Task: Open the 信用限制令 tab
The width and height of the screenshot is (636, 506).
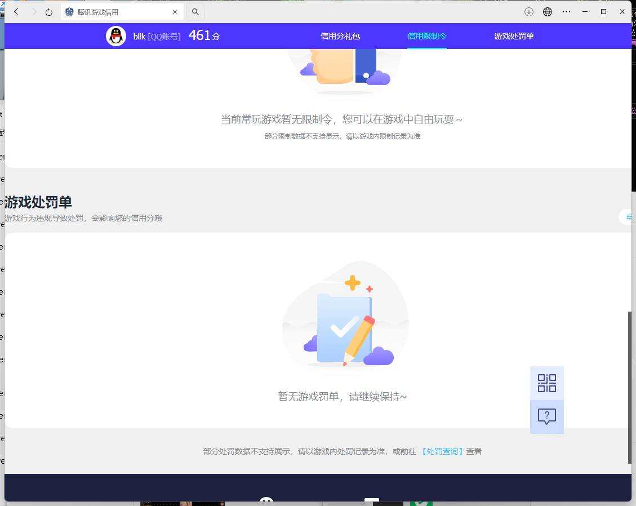Action: (x=426, y=36)
